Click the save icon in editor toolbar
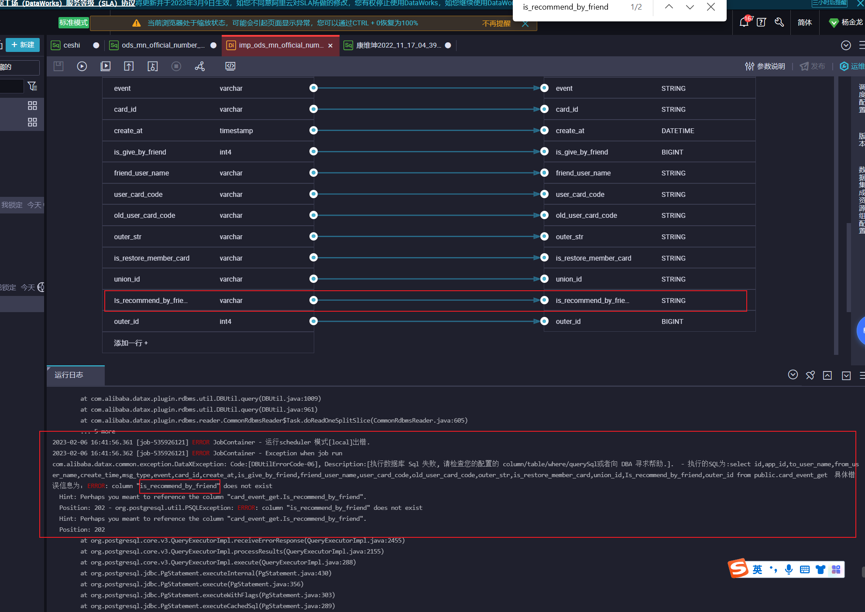The image size is (865, 612). click(x=58, y=66)
